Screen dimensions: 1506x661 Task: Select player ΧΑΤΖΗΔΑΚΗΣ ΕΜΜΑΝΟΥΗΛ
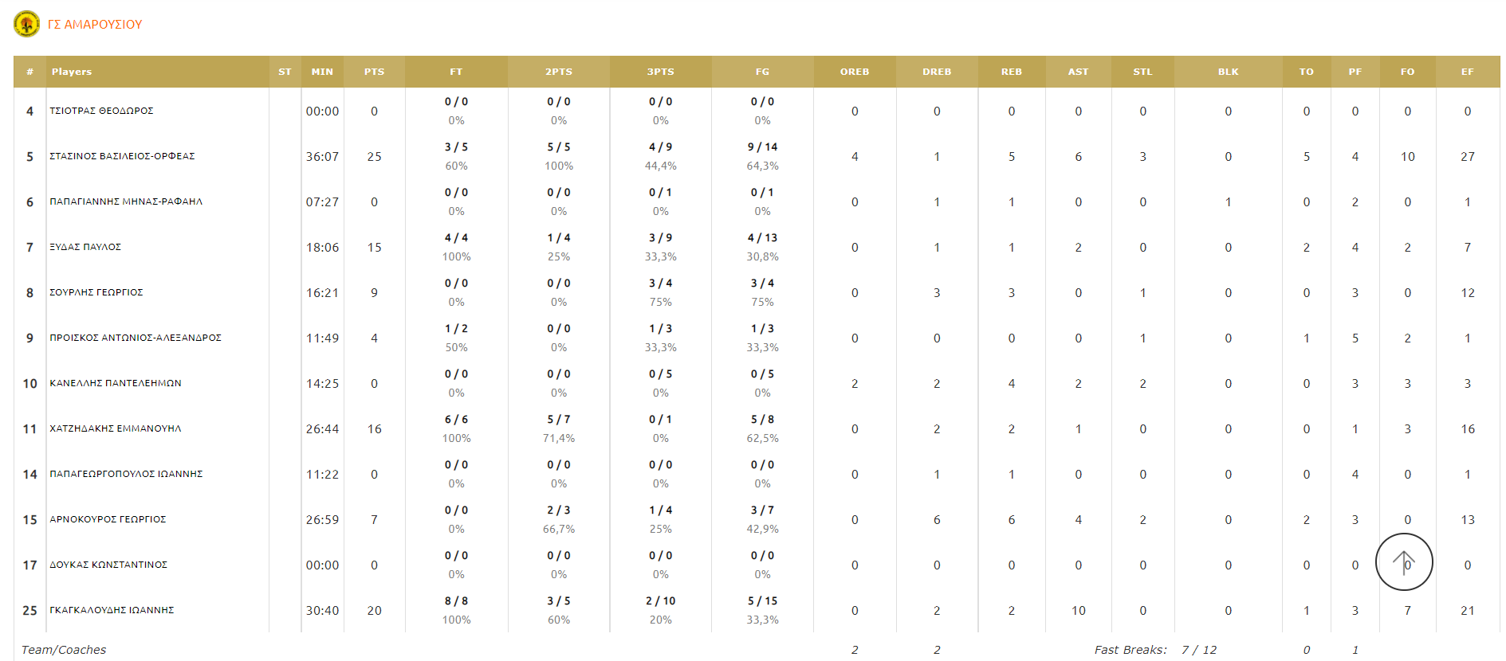coord(116,428)
